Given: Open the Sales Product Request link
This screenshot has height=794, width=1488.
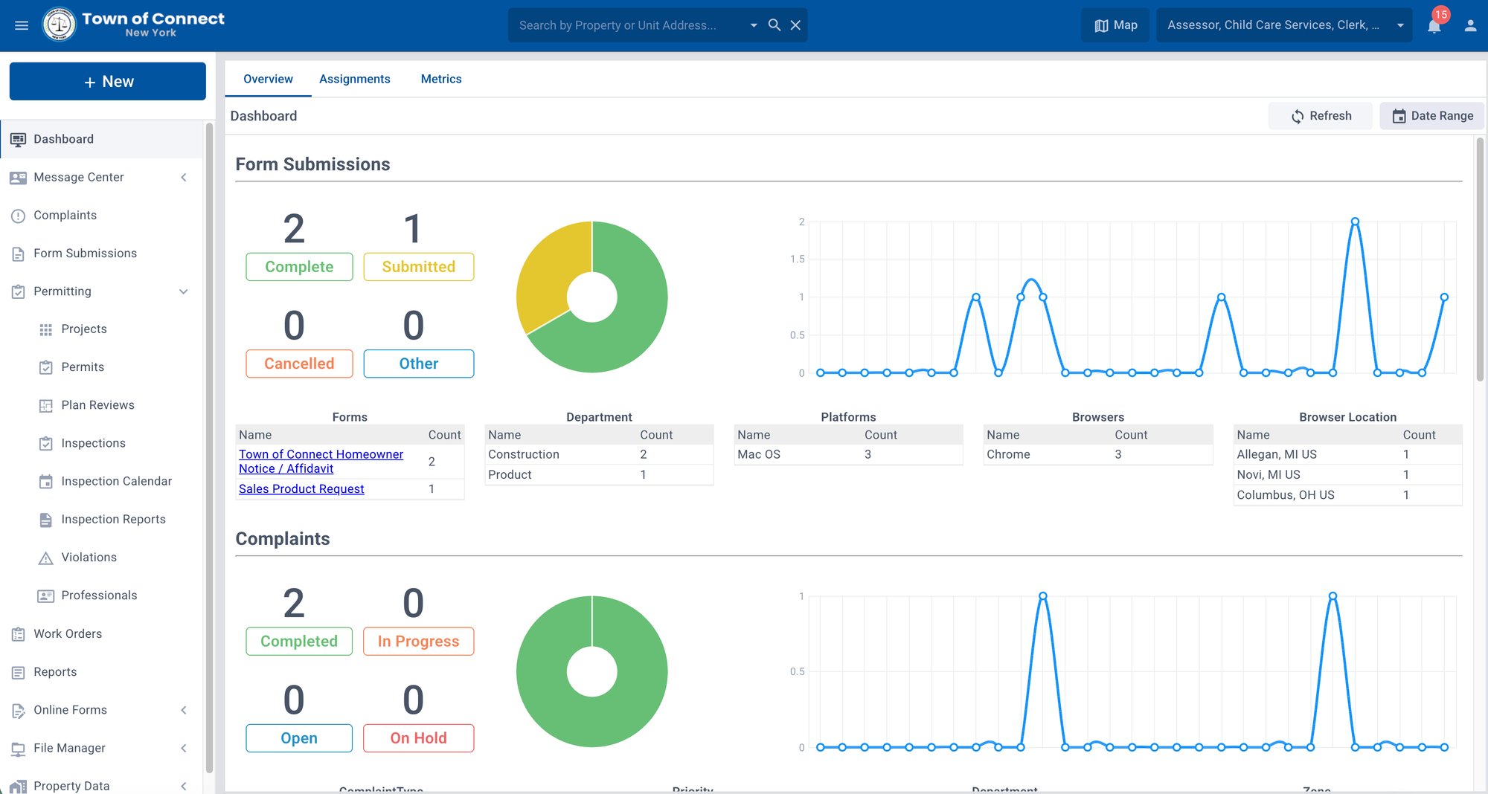Looking at the screenshot, I should coord(301,488).
